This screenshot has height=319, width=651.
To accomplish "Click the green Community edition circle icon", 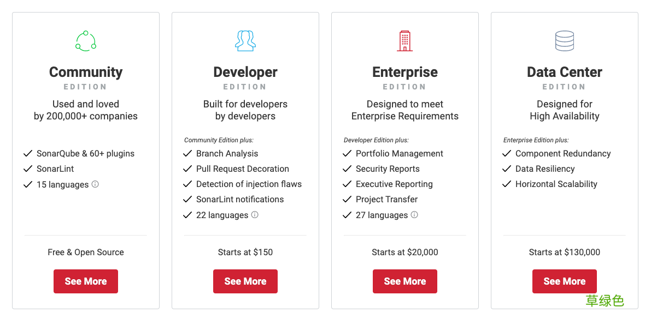I will coord(85,41).
